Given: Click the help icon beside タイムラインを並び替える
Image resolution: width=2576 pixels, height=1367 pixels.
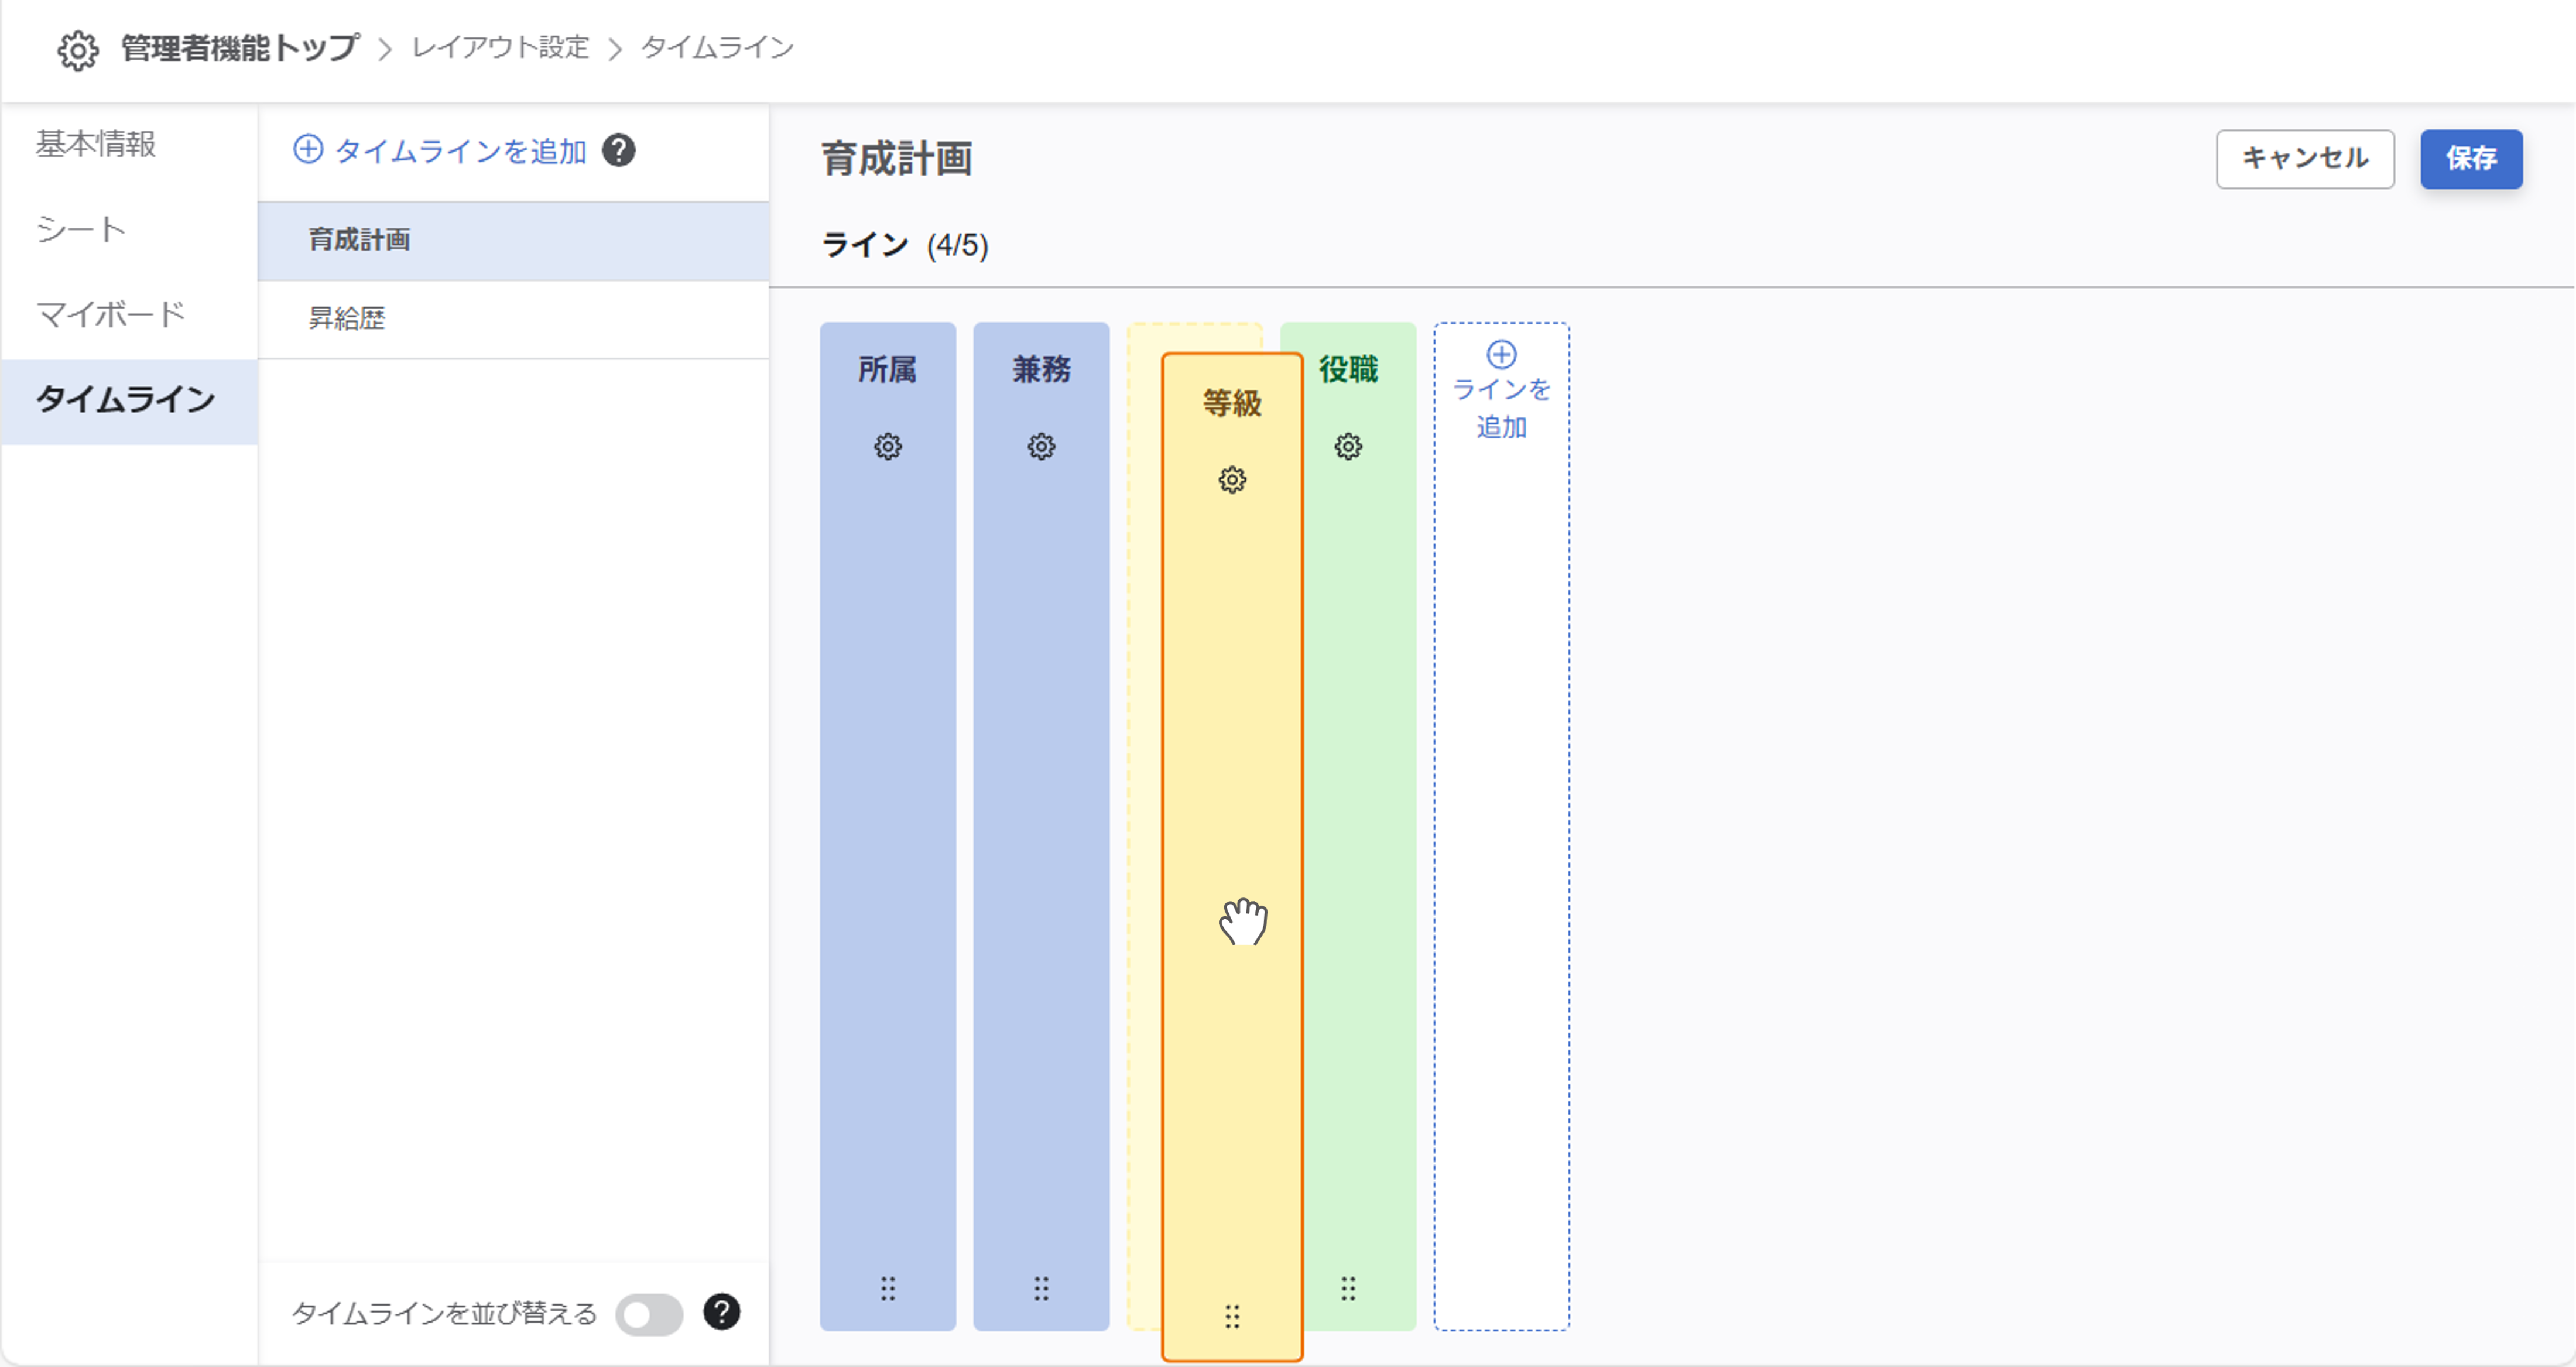Looking at the screenshot, I should [x=722, y=1313].
